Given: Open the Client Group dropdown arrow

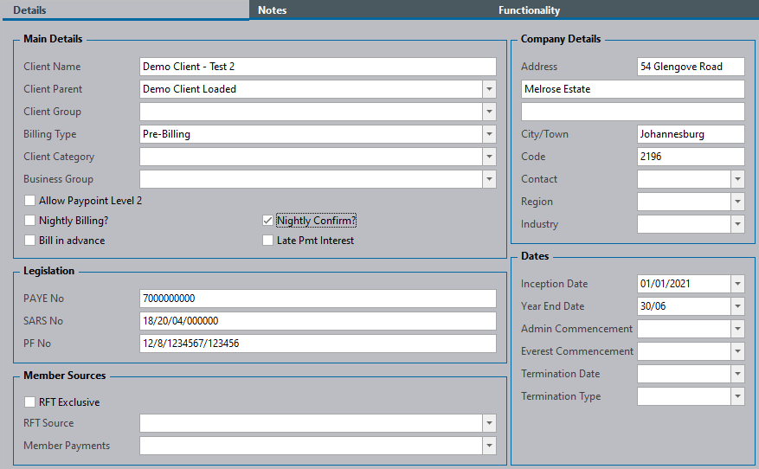Looking at the screenshot, I should 489,112.
